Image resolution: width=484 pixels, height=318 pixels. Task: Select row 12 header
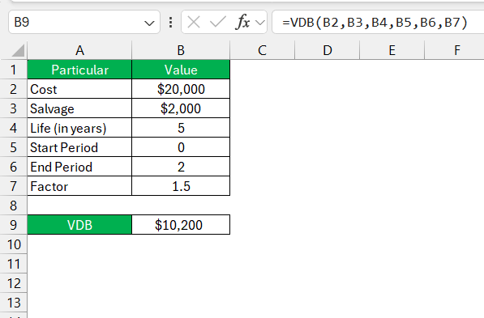click(13, 283)
